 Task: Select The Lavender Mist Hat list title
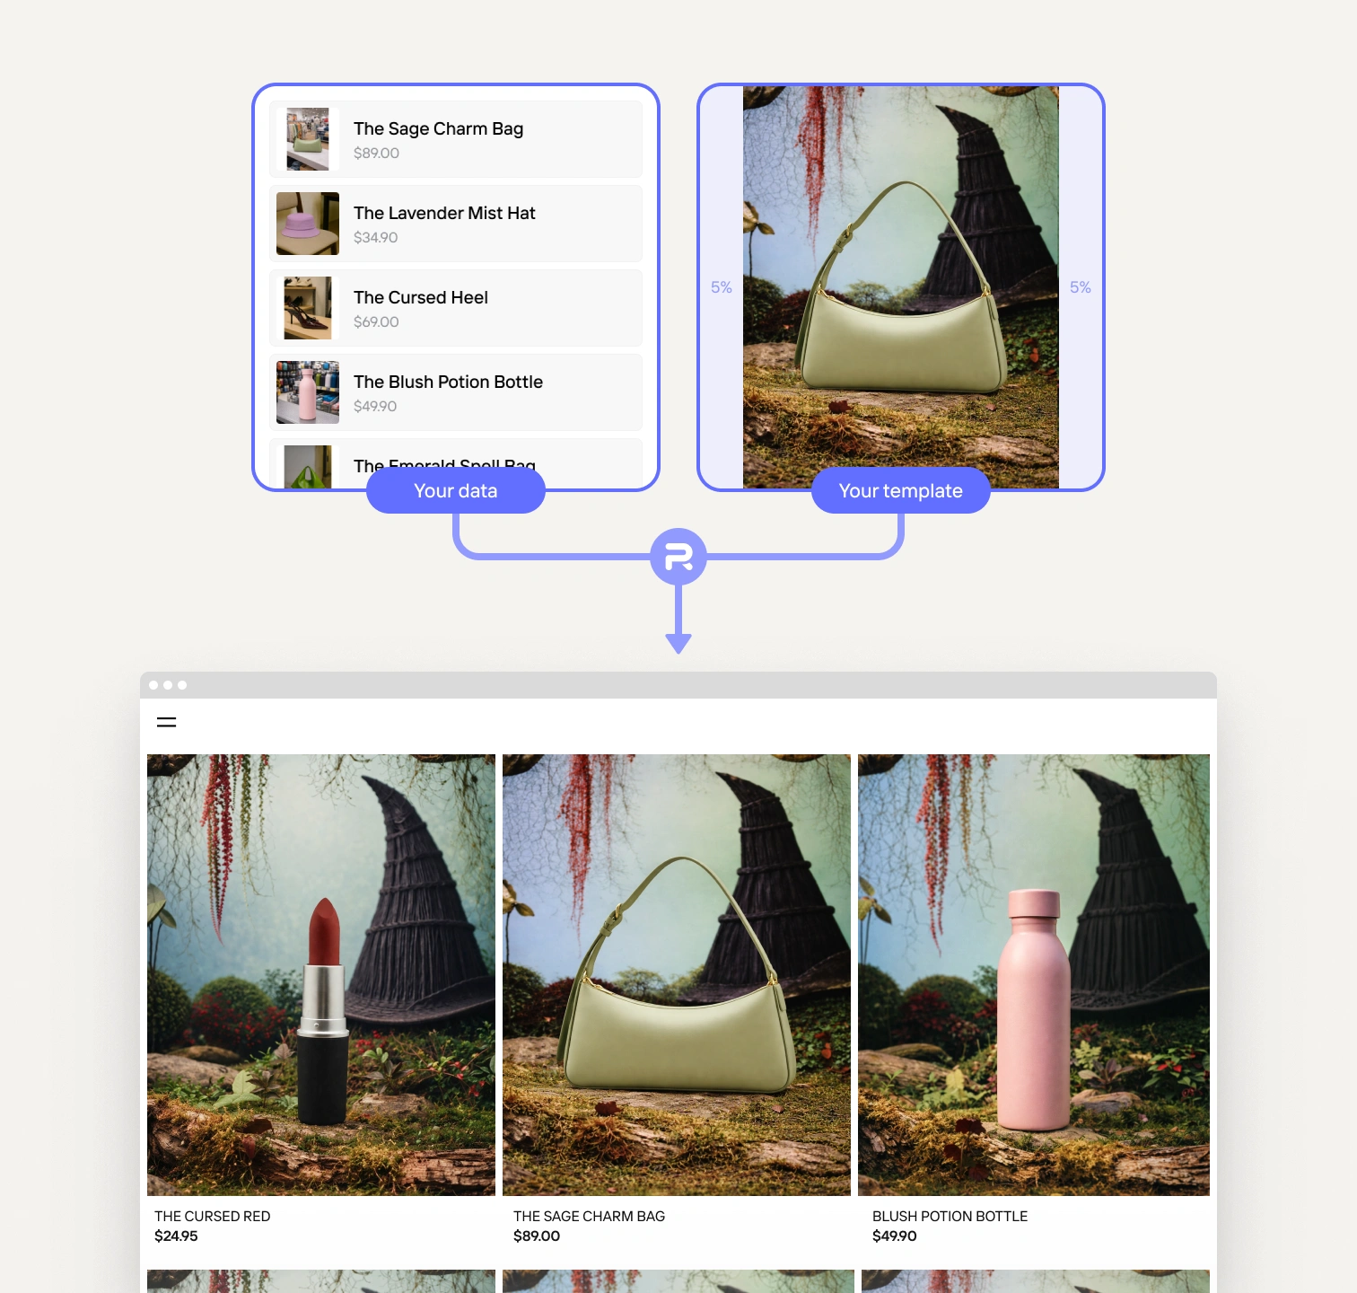pyautogui.click(x=444, y=213)
